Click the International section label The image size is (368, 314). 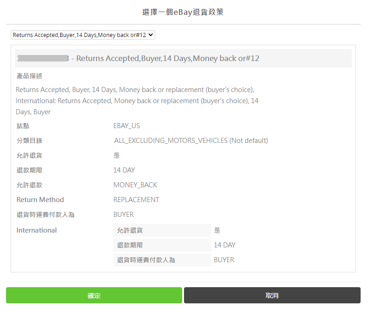click(37, 230)
